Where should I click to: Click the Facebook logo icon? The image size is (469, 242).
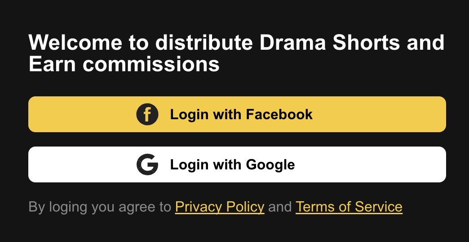click(147, 114)
